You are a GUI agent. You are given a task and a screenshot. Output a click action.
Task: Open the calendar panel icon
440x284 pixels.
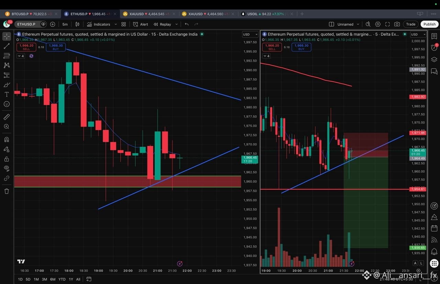coord(434,228)
